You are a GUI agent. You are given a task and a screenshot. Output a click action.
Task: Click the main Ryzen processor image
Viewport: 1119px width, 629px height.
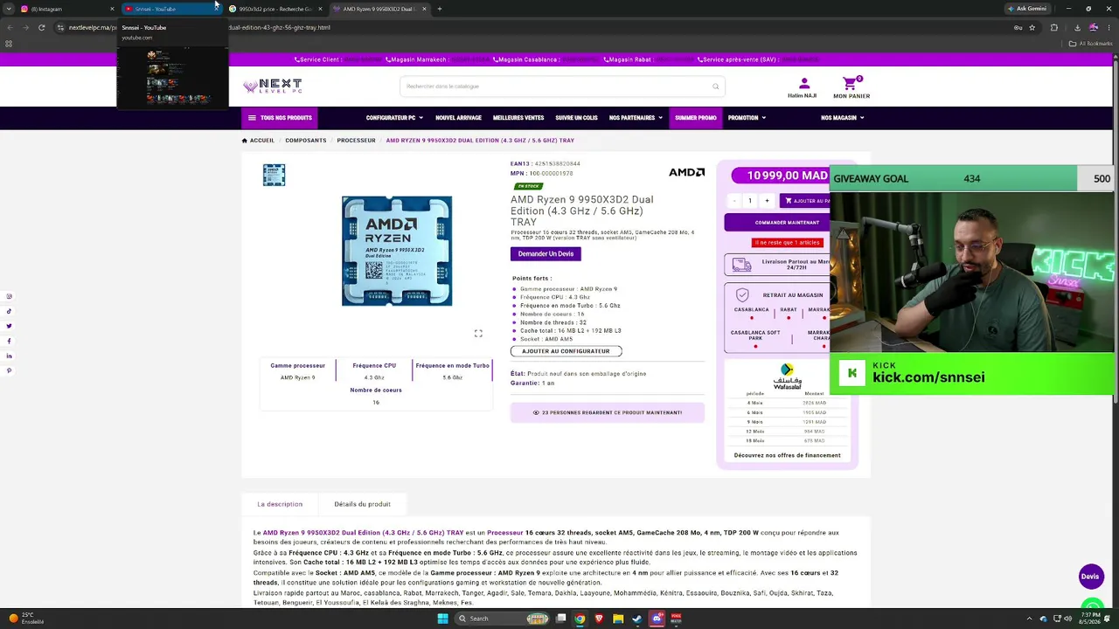click(397, 251)
